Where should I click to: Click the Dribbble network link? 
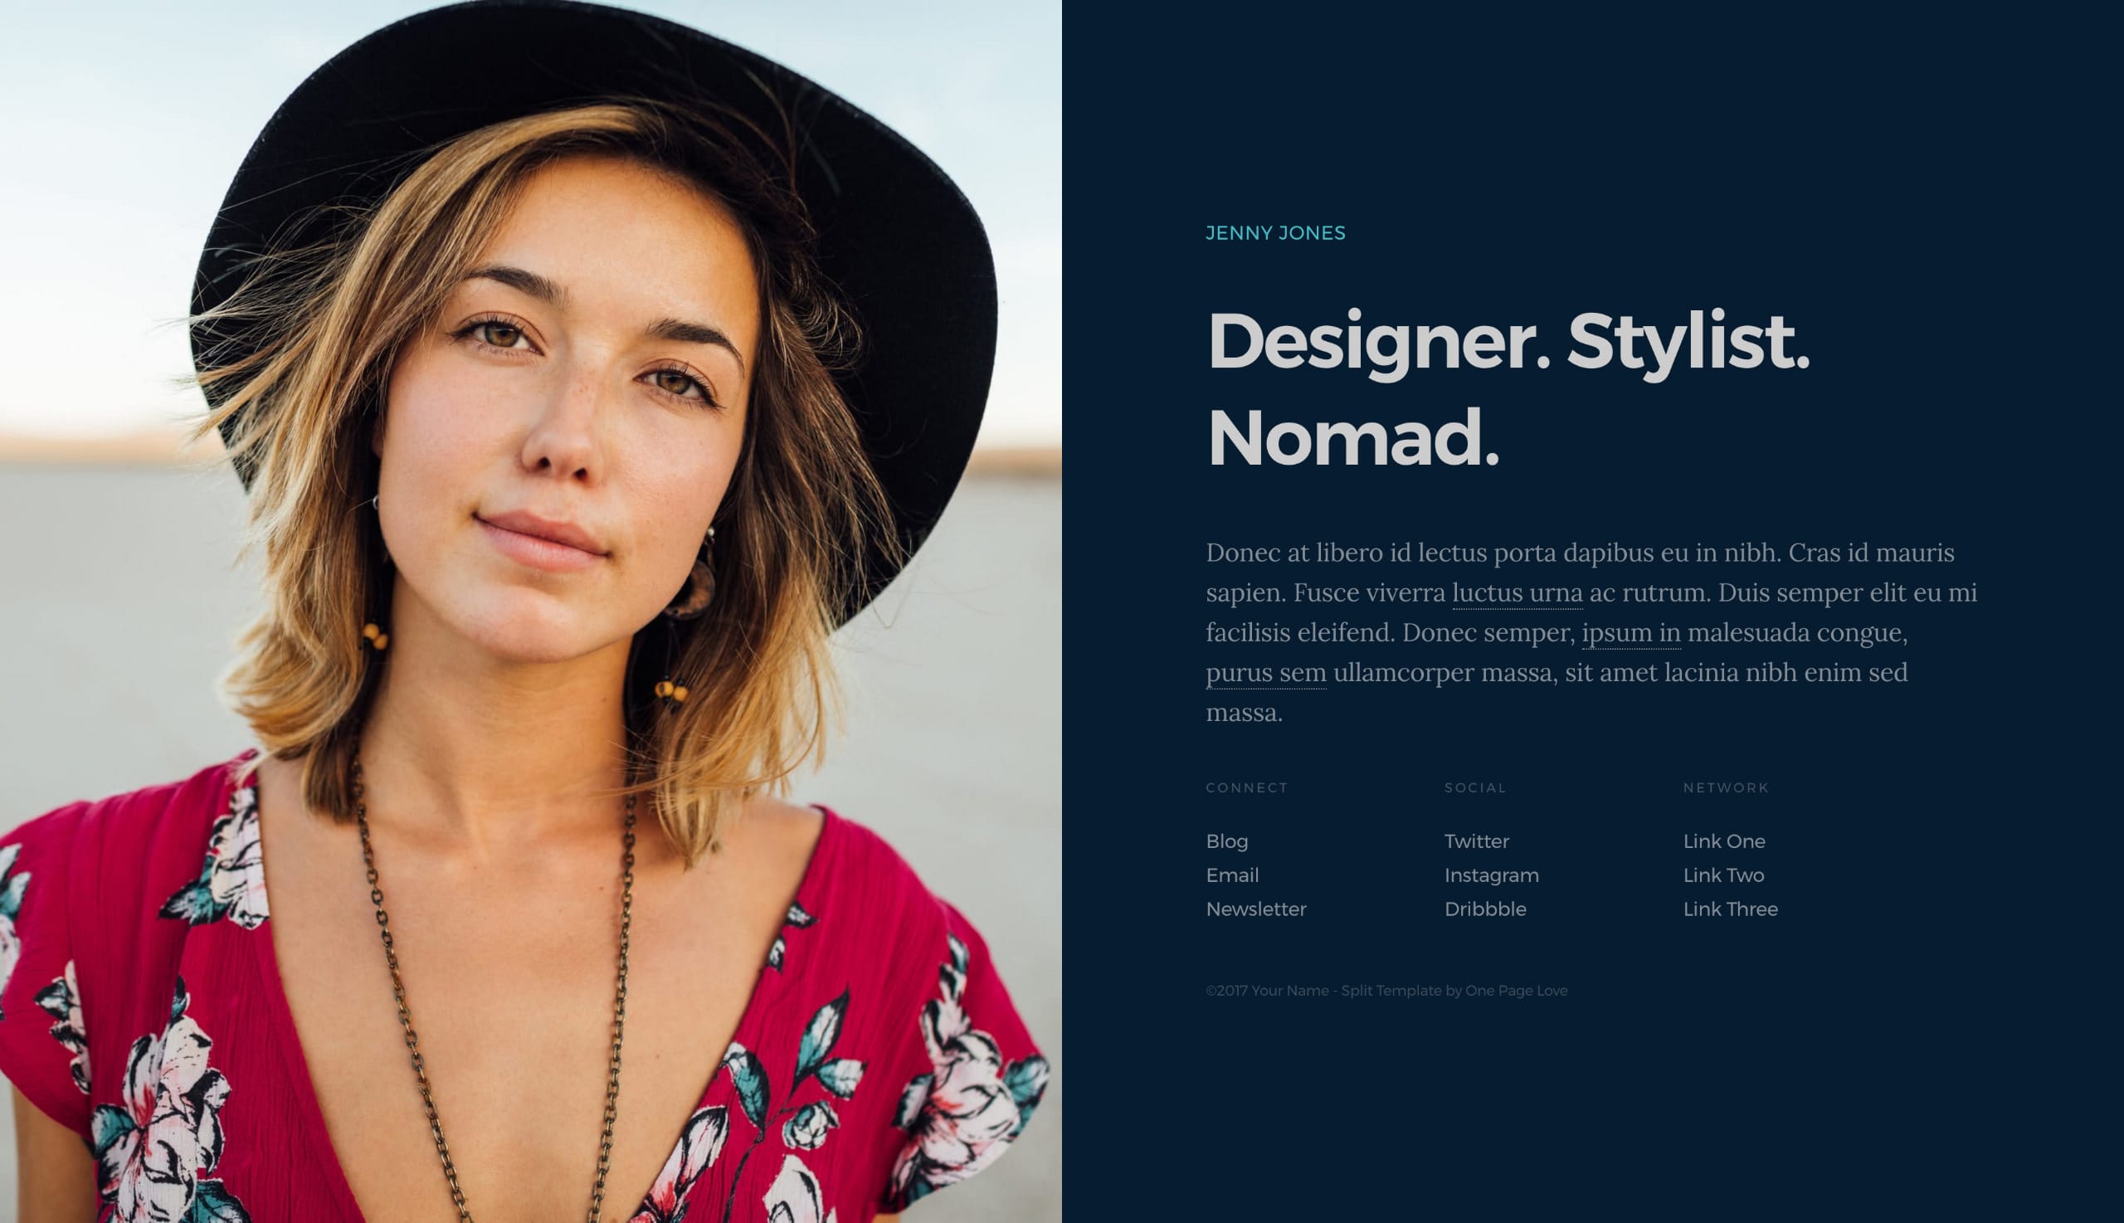(x=1485, y=908)
